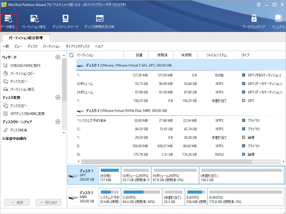The image size is (286, 214).
Task: Open ディスク使用状況分析 tool
Action: (x=99, y=21)
